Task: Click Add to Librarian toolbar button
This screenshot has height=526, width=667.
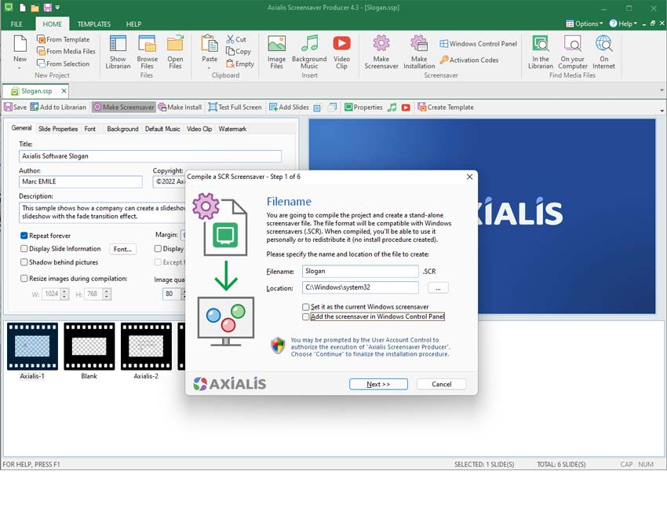Action: [x=58, y=108]
